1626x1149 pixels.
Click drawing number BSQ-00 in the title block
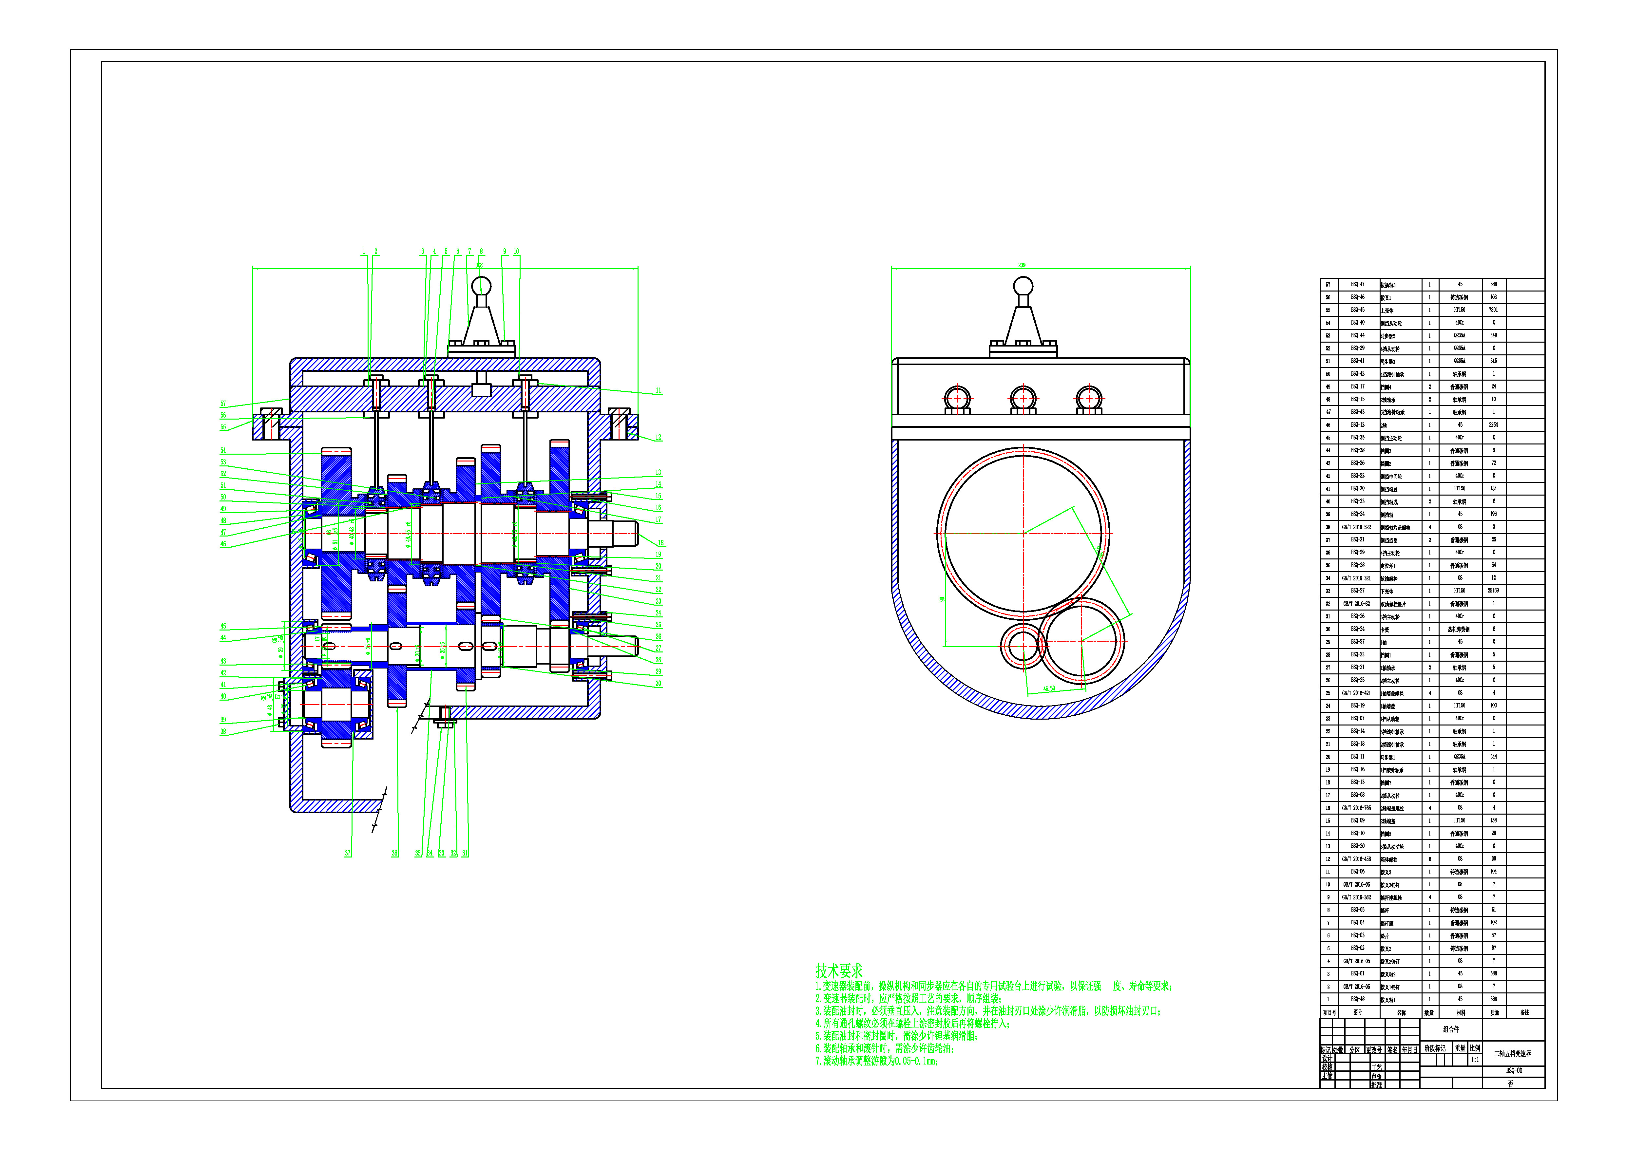tap(1513, 1070)
